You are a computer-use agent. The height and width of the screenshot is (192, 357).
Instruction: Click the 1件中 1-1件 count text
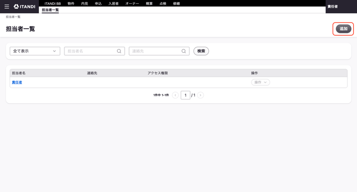coord(161,95)
